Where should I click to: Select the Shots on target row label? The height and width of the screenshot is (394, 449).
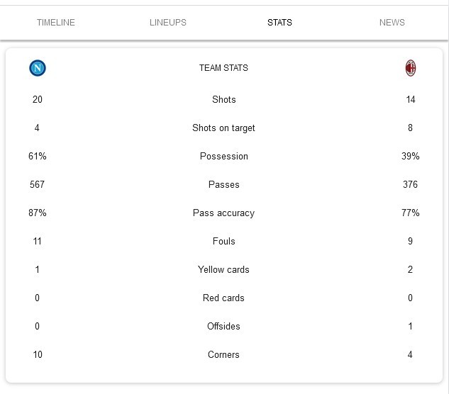[x=223, y=128]
